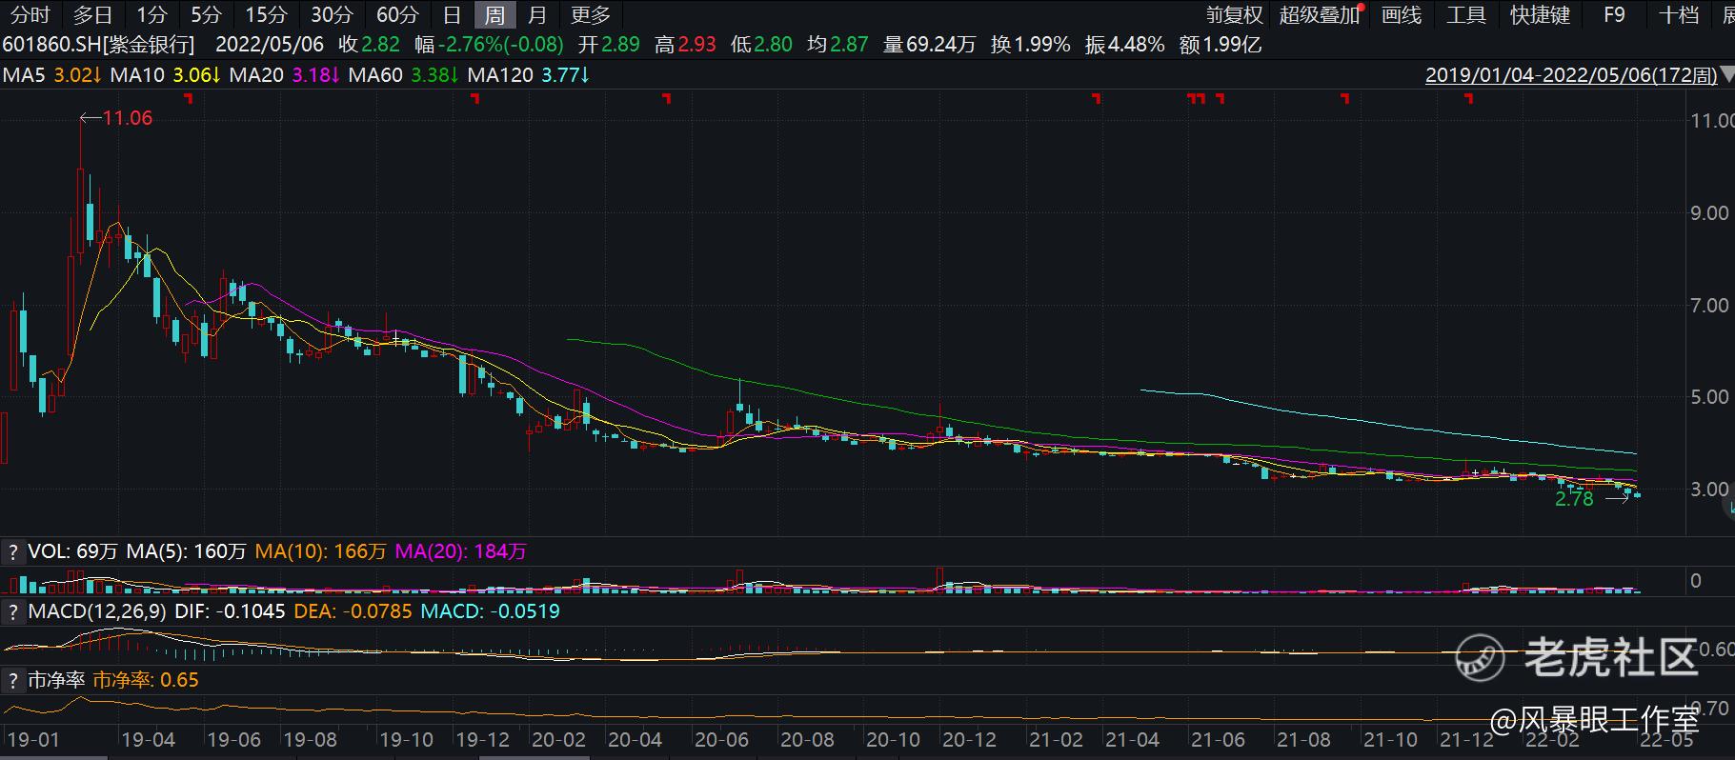The height and width of the screenshot is (760, 1735).
Task: Click the 21-08 time axis label
Action: (x=1303, y=740)
